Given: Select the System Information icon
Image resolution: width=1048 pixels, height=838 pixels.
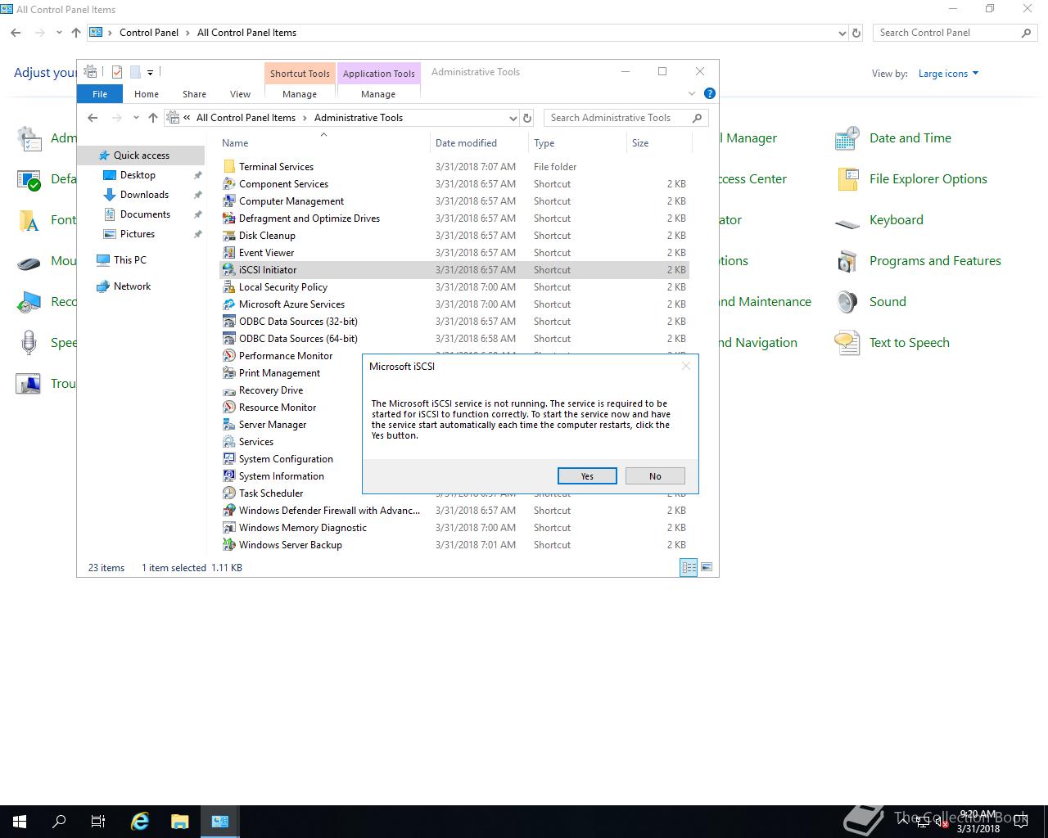Looking at the screenshot, I should coord(229,476).
